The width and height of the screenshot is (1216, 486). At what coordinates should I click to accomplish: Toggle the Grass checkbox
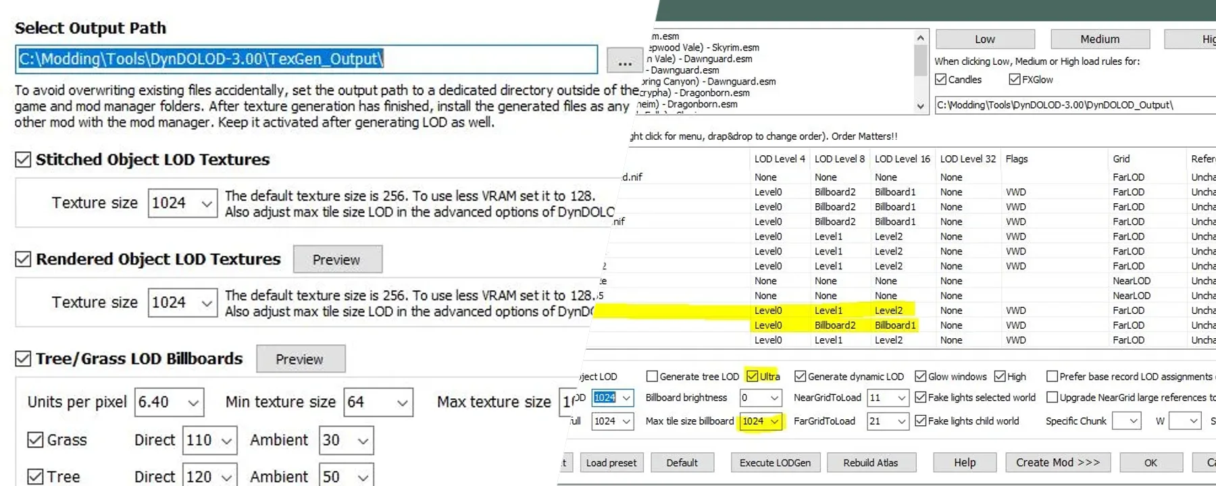[x=35, y=440]
